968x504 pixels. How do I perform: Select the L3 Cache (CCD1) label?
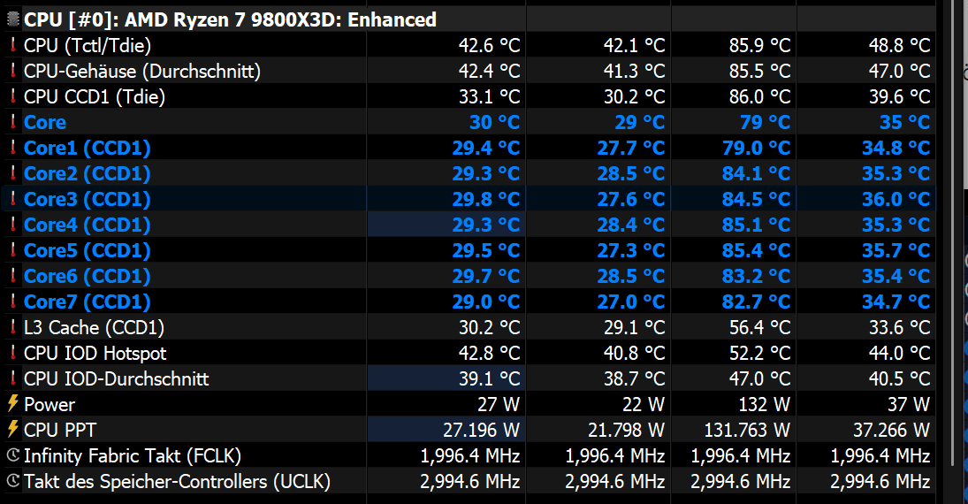94,328
